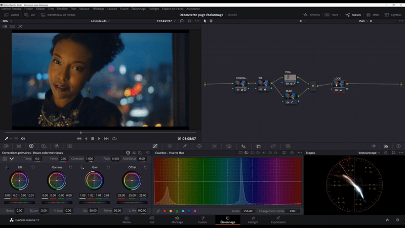This screenshot has height=228, width=405.
Task: Open the Galerie panel
Action: pos(12,15)
